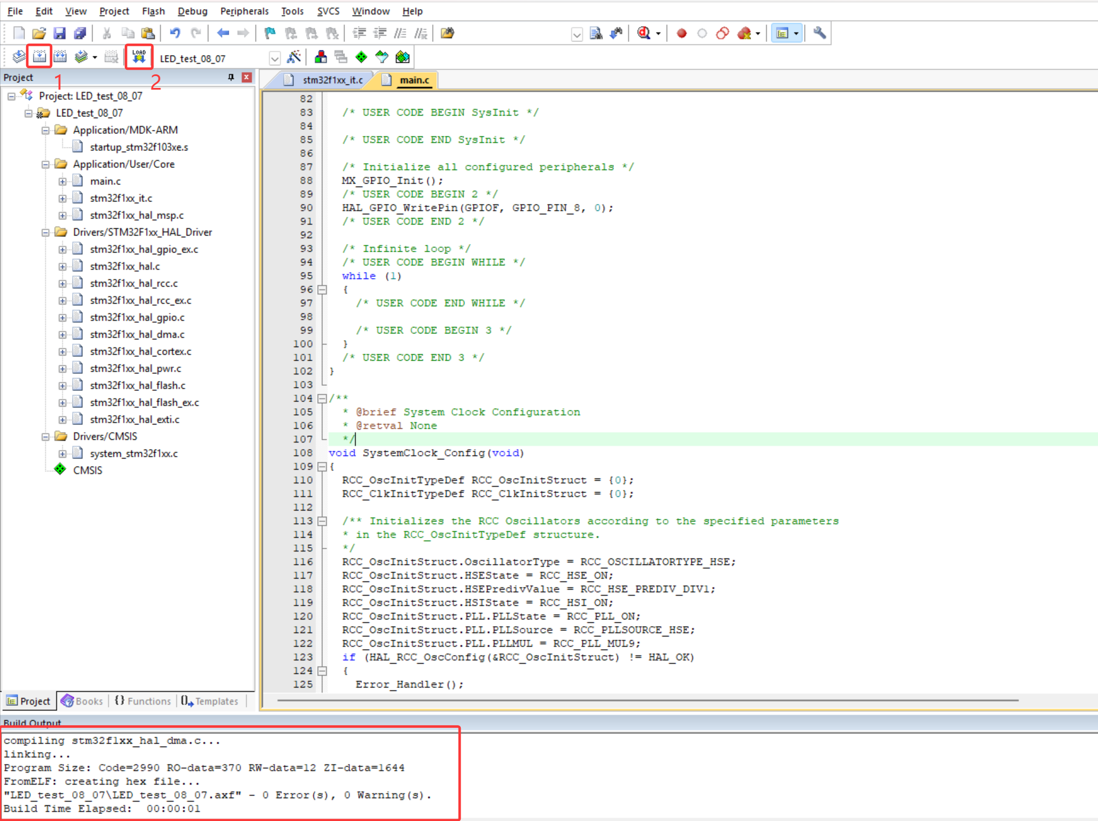
Task: Rebuild all target files
Action: (x=60, y=57)
